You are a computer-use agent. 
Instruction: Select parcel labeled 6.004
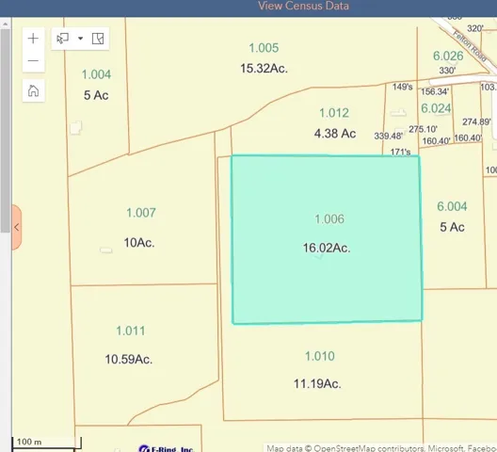452,206
